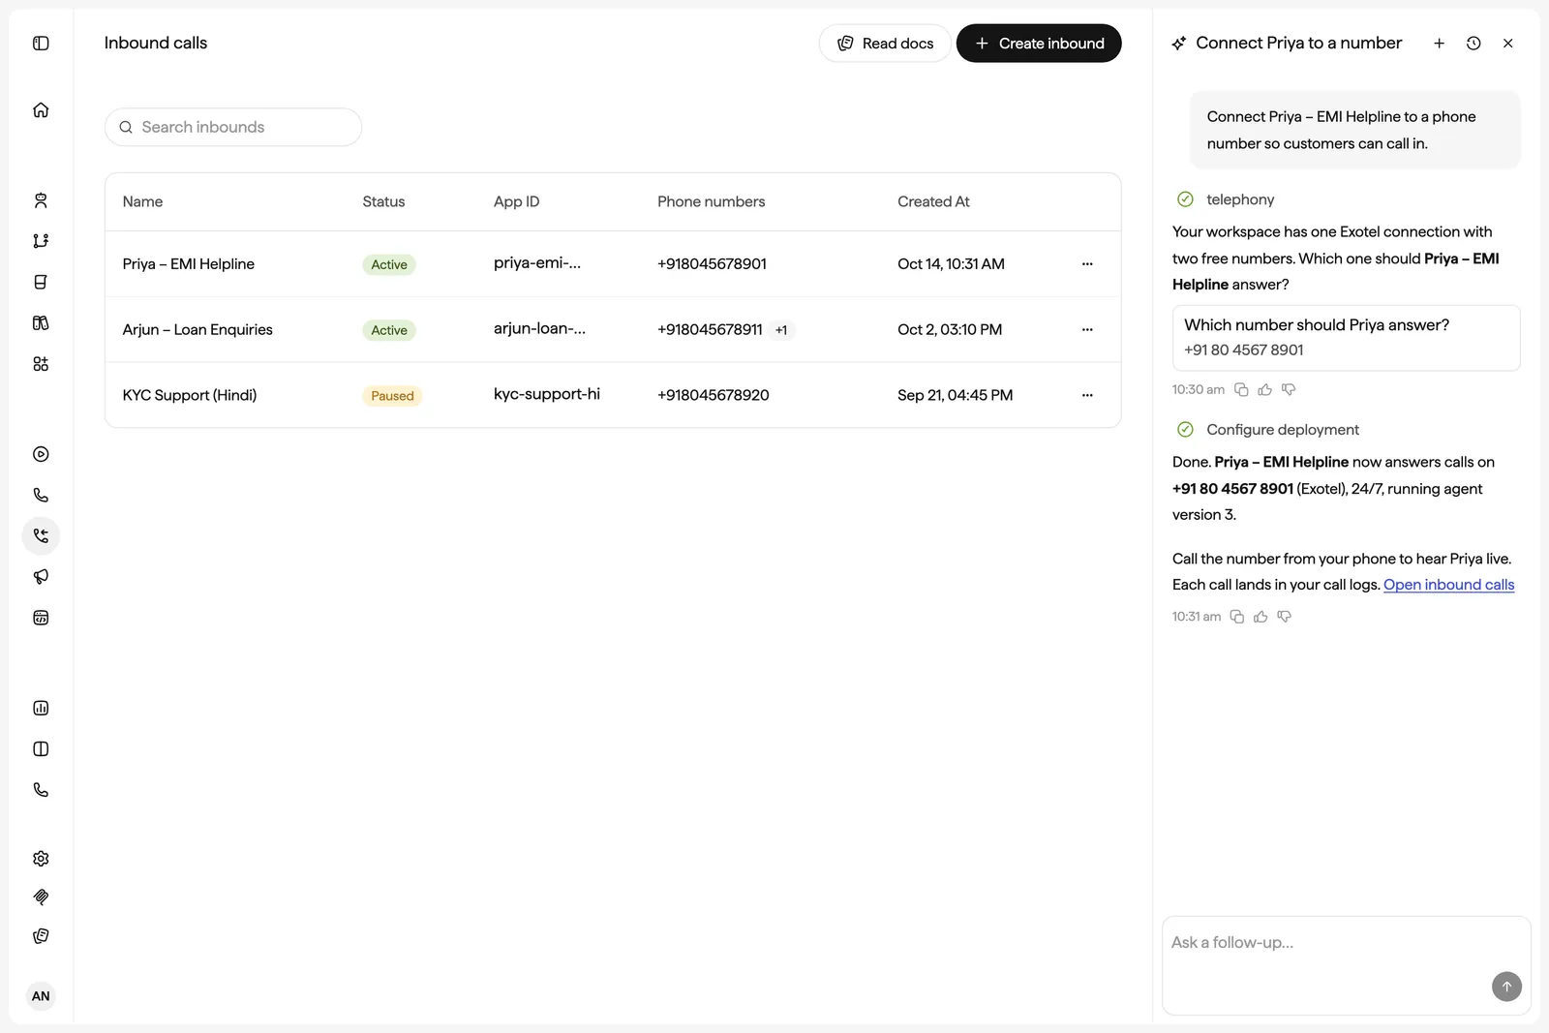Collapse the sidebar with the panel toggle icon
This screenshot has height=1033, width=1549.
[41, 43]
